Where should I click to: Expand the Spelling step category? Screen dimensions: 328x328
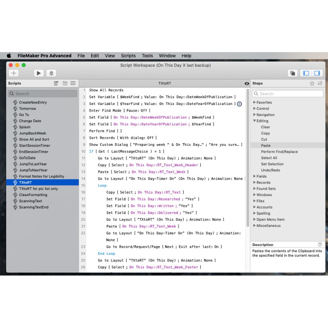[254, 213]
